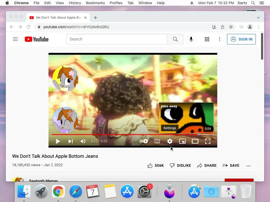Toggle closed captions CC button
Viewport: 270px width, 202px height.
point(157,141)
